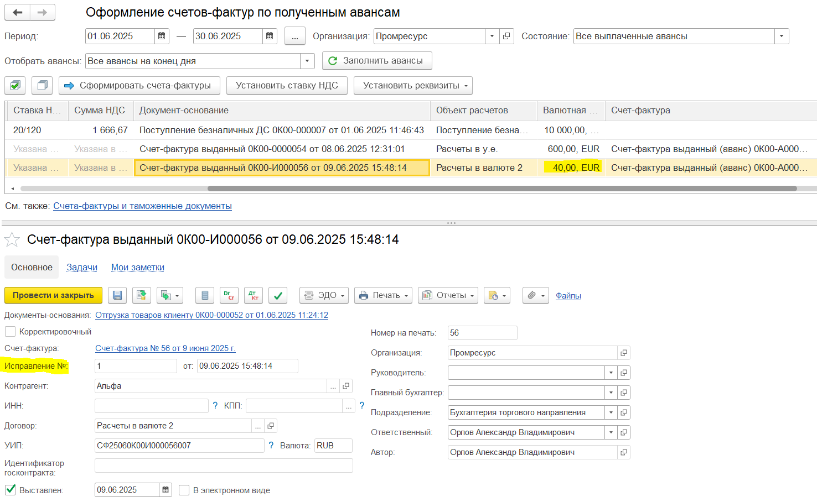
Task: Click the back navigation arrow
Action: (x=18, y=12)
